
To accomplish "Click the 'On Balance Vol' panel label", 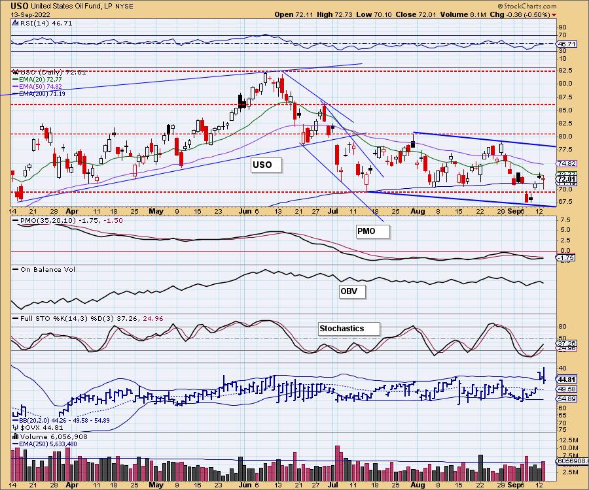I will (x=48, y=270).
